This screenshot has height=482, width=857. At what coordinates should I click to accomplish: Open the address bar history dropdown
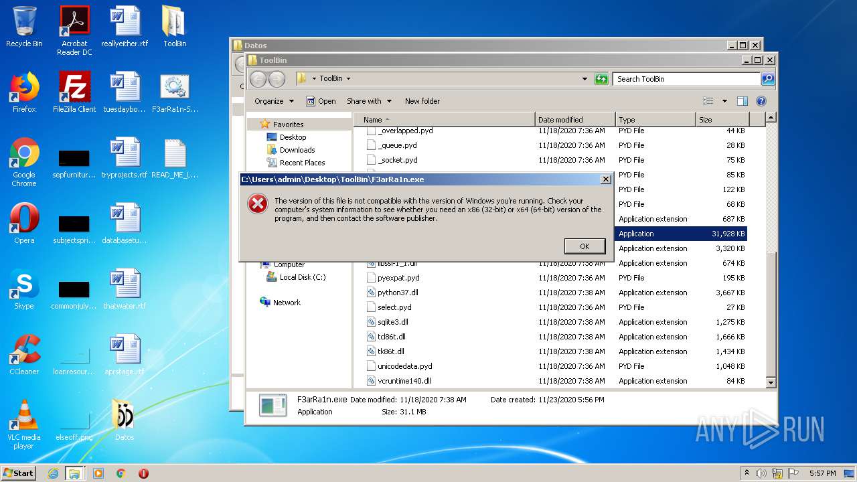tap(585, 79)
